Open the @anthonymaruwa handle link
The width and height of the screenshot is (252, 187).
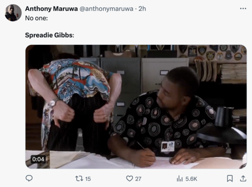(106, 9)
